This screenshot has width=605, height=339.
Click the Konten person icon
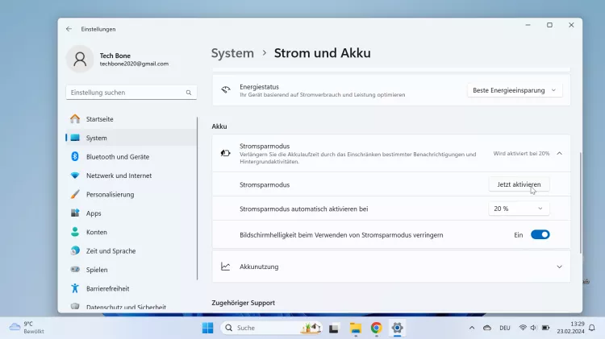75,232
